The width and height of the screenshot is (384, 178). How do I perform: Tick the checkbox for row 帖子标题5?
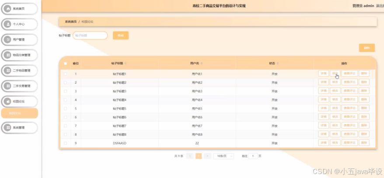click(66, 109)
